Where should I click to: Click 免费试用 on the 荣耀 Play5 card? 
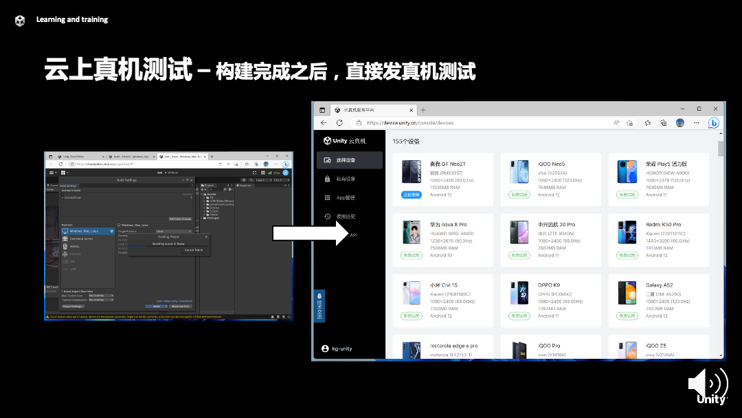627,195
